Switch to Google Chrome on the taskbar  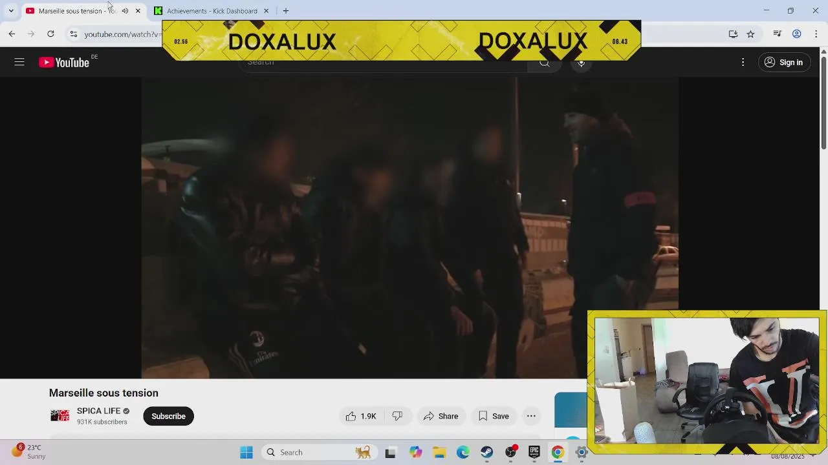[558, 453]
